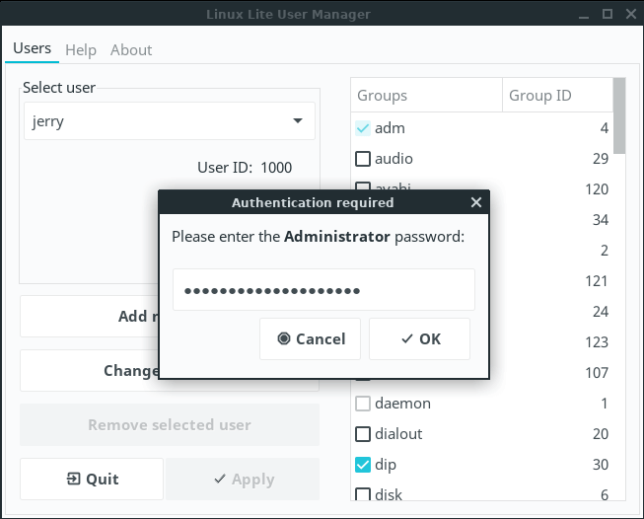Enable the audio group checkbox

(363, 159)
